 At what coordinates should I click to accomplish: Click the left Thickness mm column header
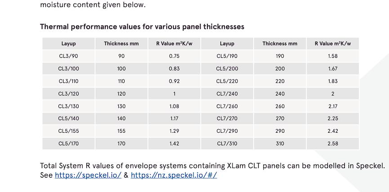coord(121,44)
